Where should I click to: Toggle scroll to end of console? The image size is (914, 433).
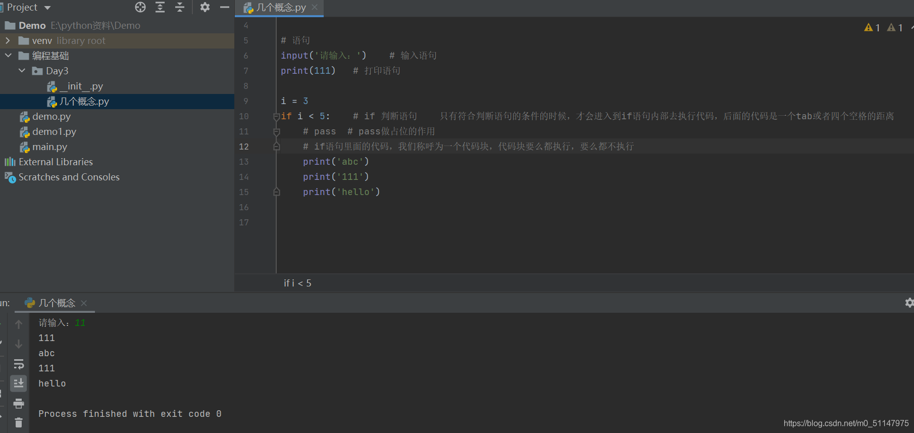(x=19, y=383)
